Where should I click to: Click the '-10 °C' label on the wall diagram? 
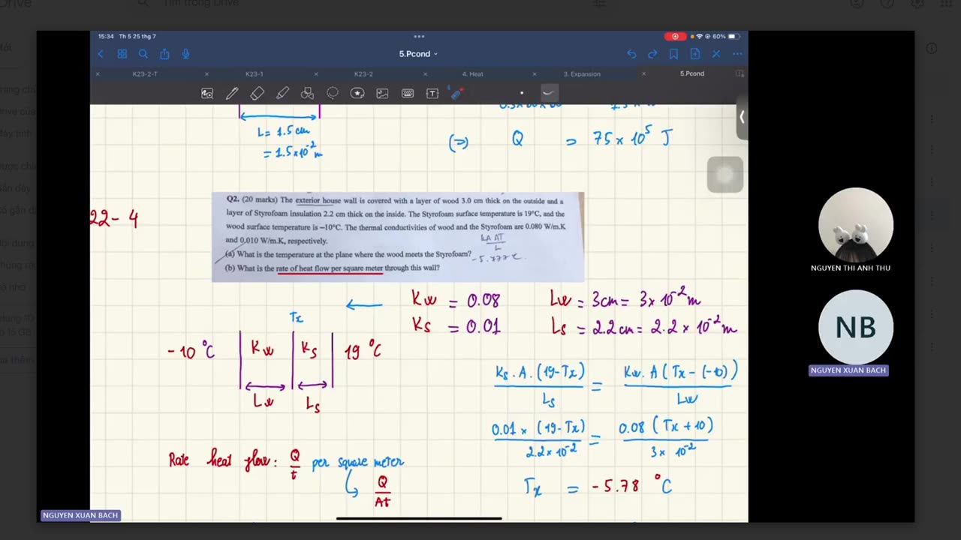point(191,350)
